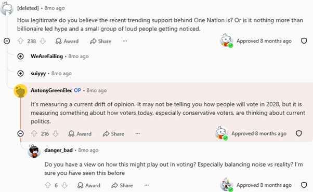The width and height of the screenshot is (313, 192).
Task: Collapse the deleted user's comment thread
Action: click(7, 41)
